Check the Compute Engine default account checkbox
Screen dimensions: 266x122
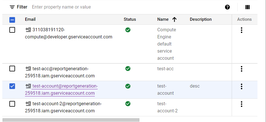pyautogui.click(x=12, y=30)
